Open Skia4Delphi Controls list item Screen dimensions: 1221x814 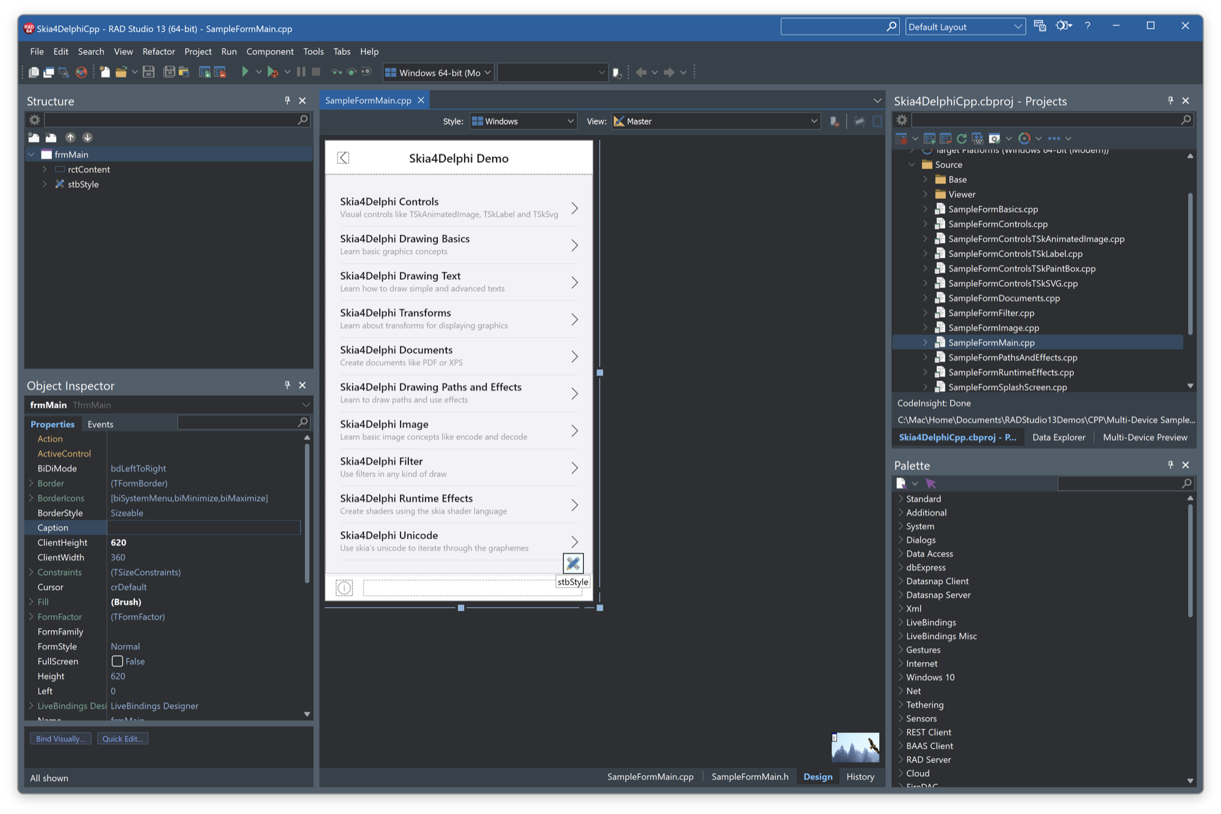(x=458, y=207)
